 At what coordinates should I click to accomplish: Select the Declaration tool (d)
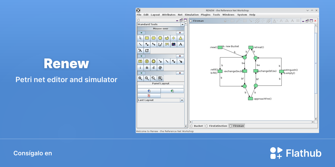pyautogui.click(x=154, y=68)
